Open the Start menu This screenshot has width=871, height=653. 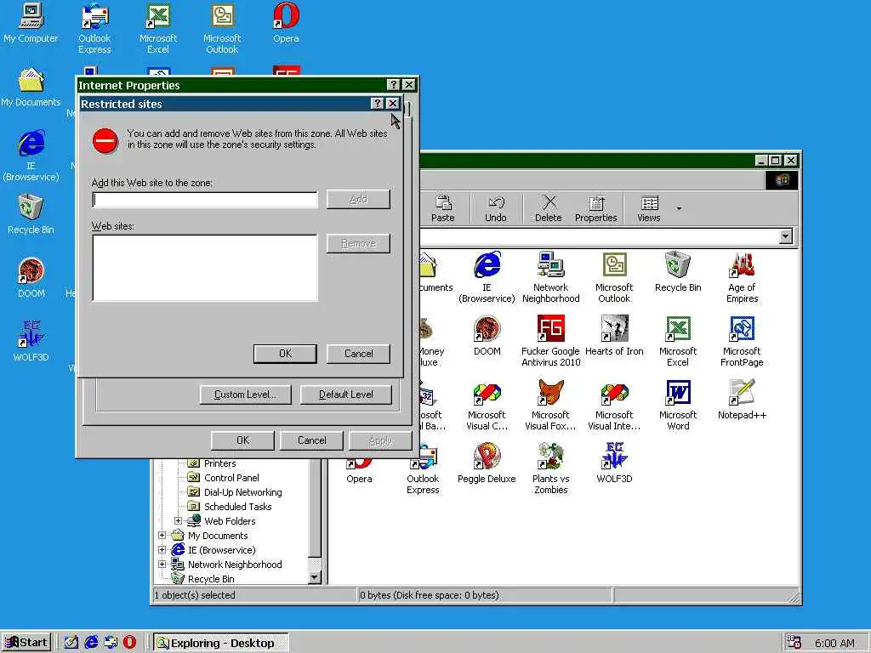[x=26, y=643]
